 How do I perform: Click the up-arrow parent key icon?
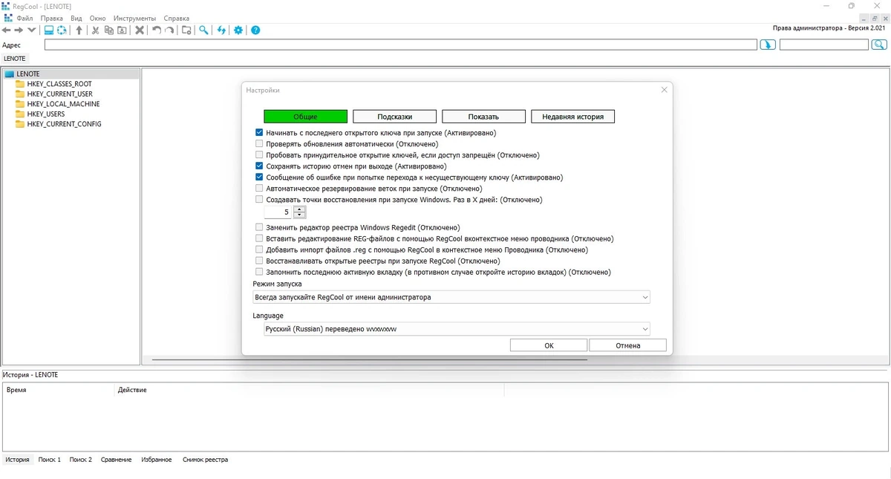pos(79,30)
